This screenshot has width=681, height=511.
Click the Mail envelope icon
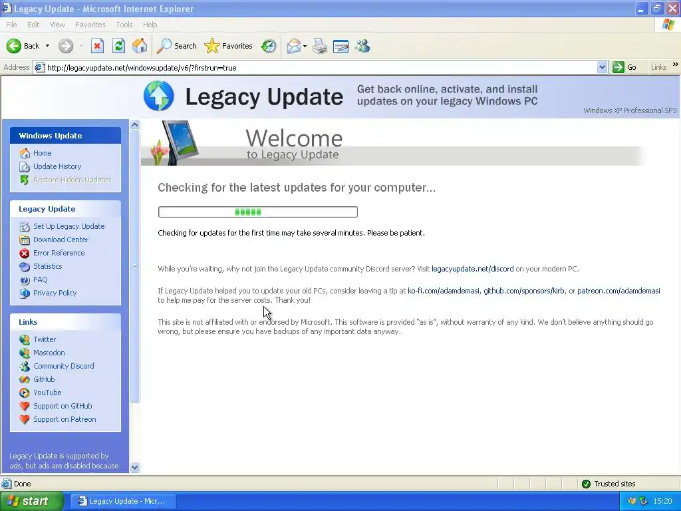point(294,46)
